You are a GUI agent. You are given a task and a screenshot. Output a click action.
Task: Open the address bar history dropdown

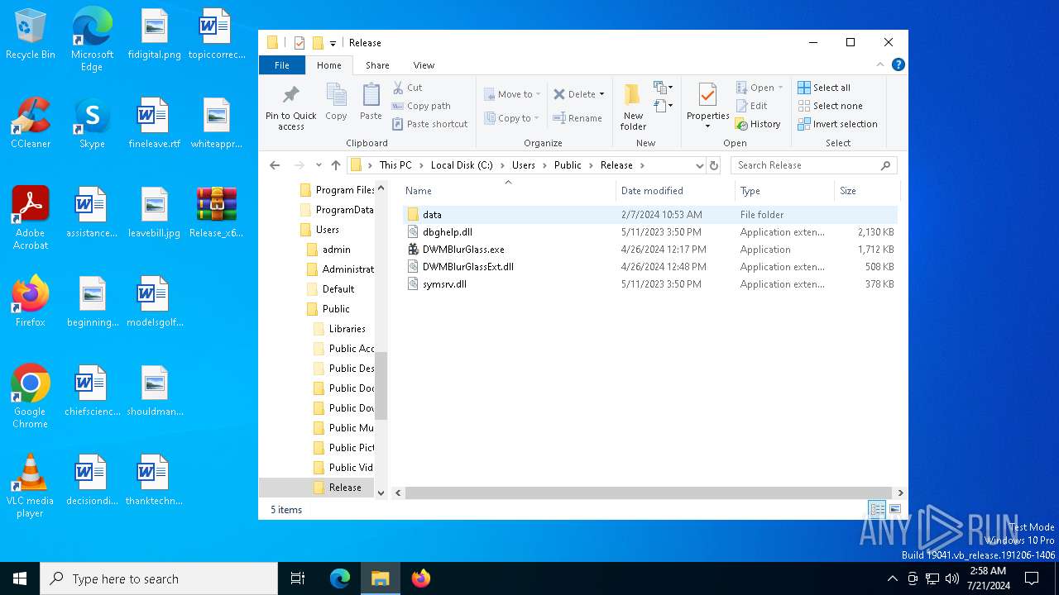point(699,165)
